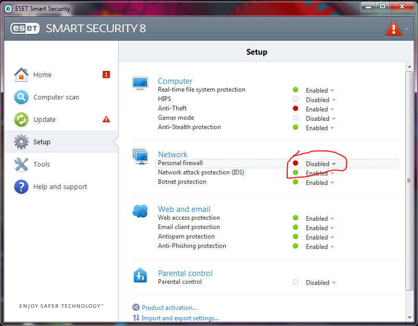Click the green Update arrows icon

21,120
